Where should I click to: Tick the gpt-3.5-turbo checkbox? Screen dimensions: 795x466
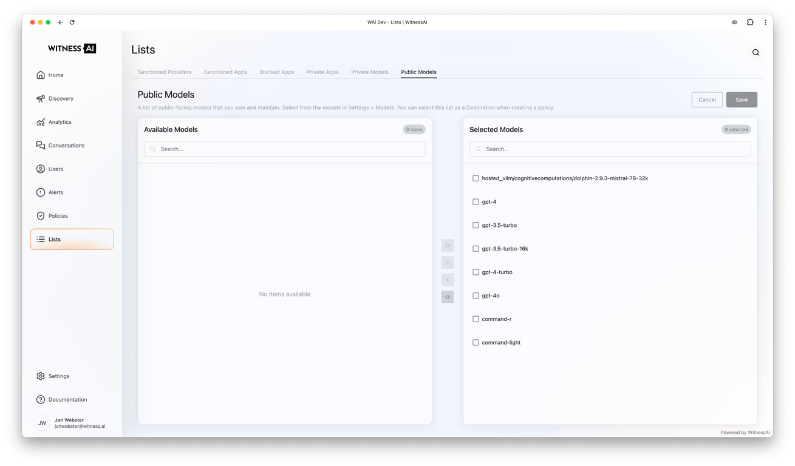[476, 225]
